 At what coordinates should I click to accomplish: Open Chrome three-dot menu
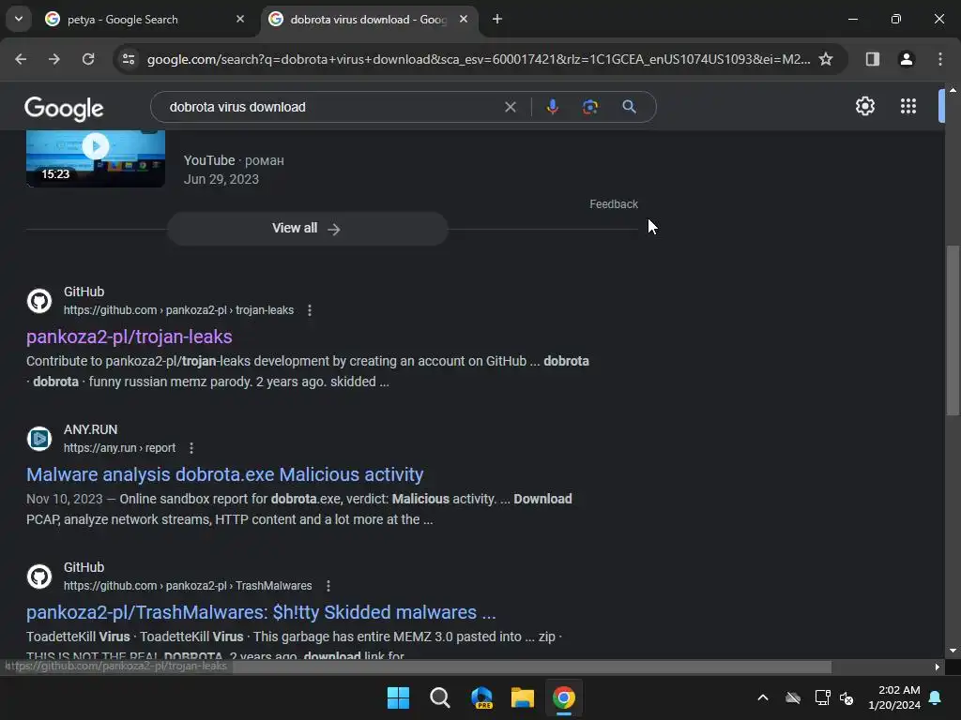pyautogui.click(x=940, y=59)
